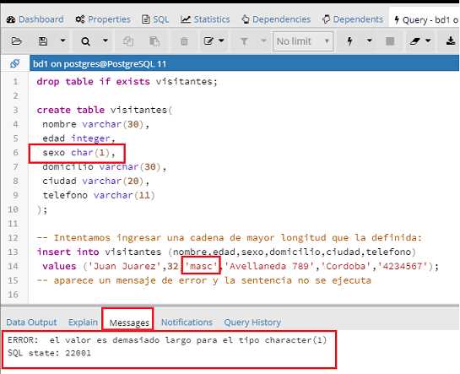The height and width of the screenshot is (374, 460).
Task: Open the Notifications tab
Action: tap(187, 323)
